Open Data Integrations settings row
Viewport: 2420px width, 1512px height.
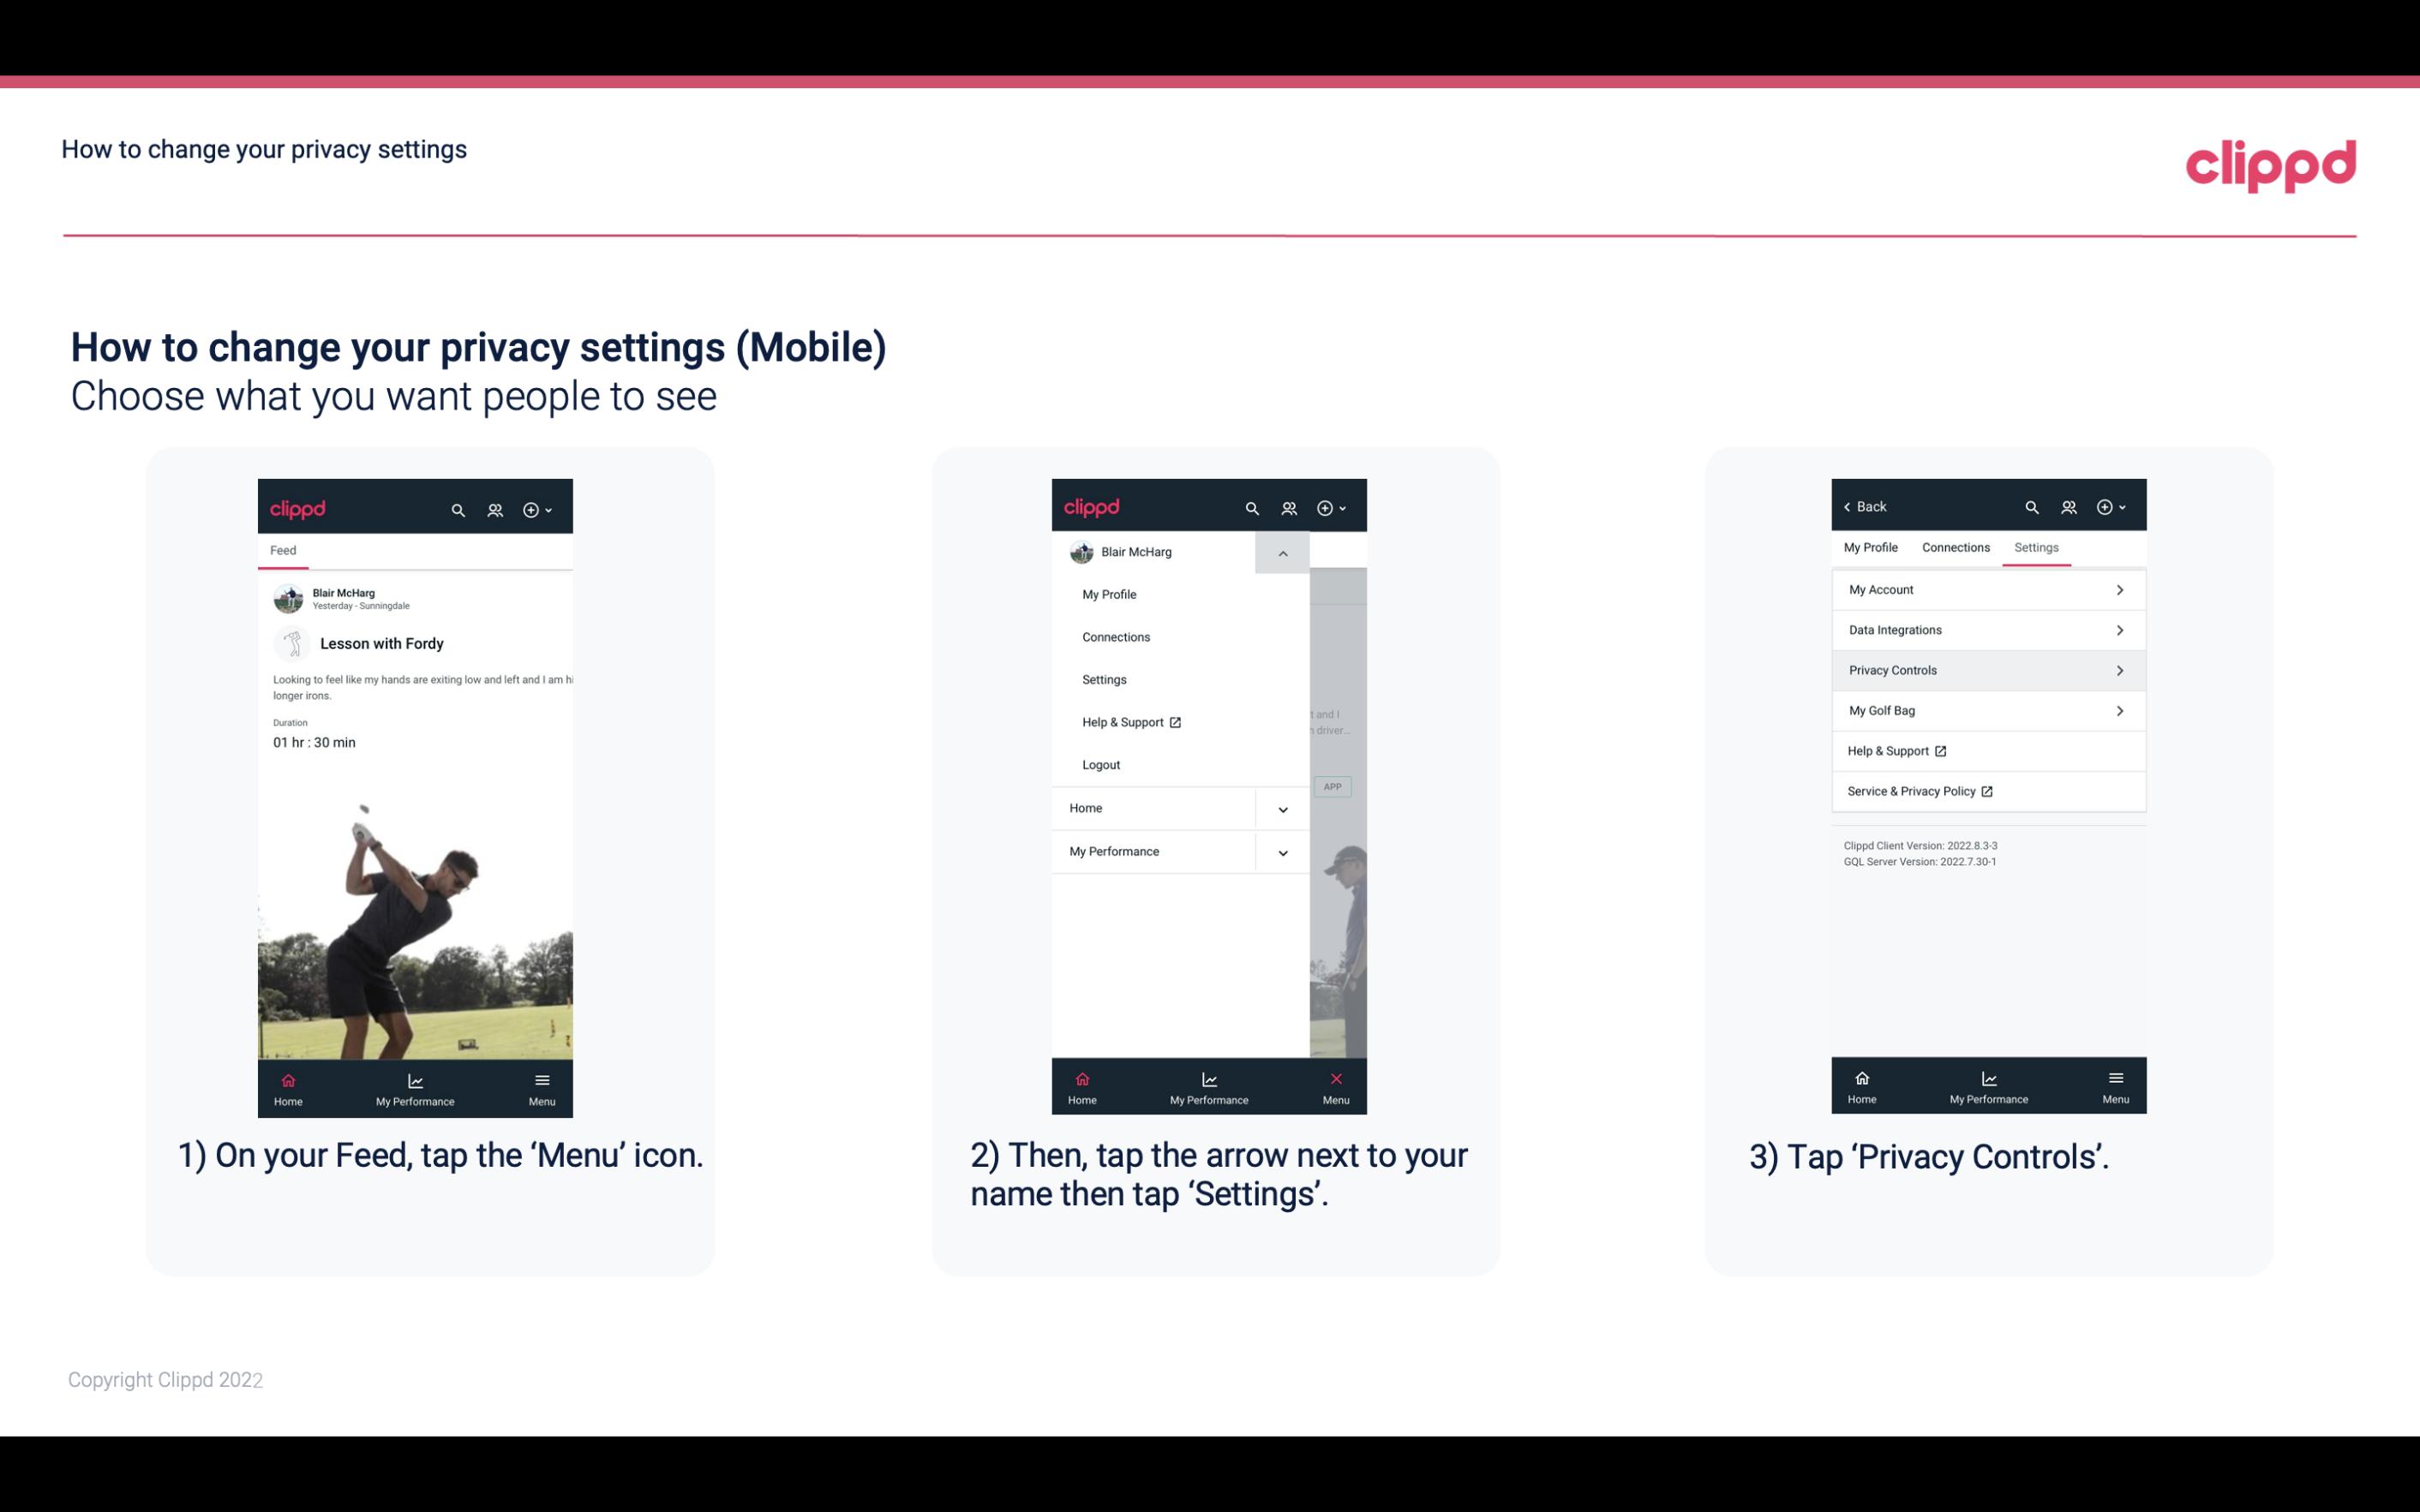(1986, 629)
